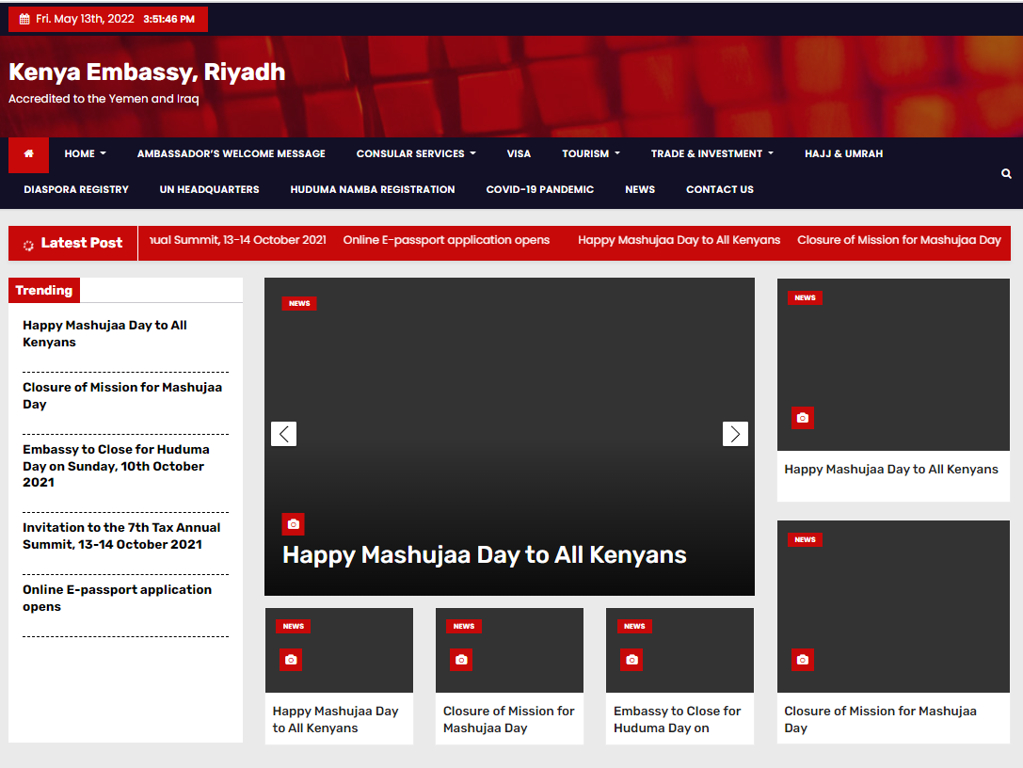Open trending post 'Online E-passport application opens'
The width and height of the screenshot is (1023, 768).
(x=118, y=598)
